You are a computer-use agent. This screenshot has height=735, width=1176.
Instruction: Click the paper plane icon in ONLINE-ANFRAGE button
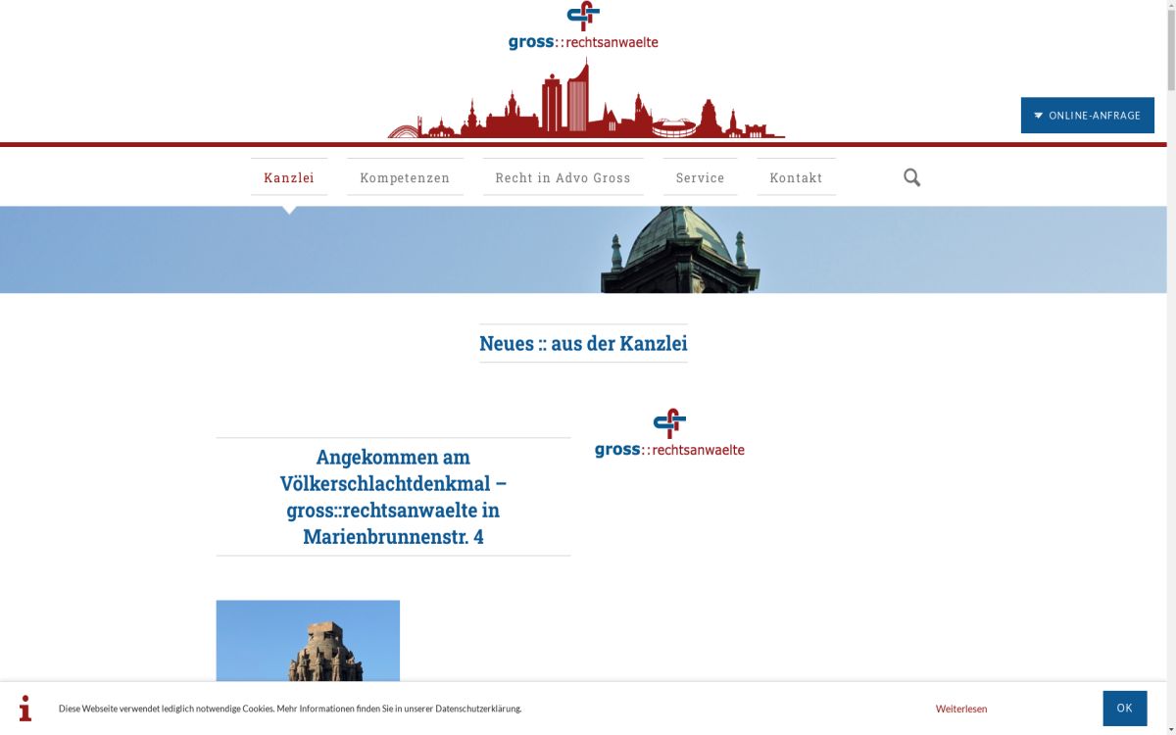coord(1038,115)
